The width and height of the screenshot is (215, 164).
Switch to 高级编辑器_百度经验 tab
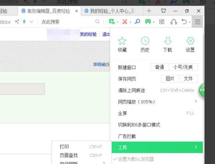point(49,11)
